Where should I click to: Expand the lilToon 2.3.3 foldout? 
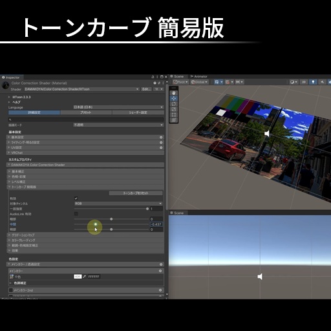(x=9, y=97)
